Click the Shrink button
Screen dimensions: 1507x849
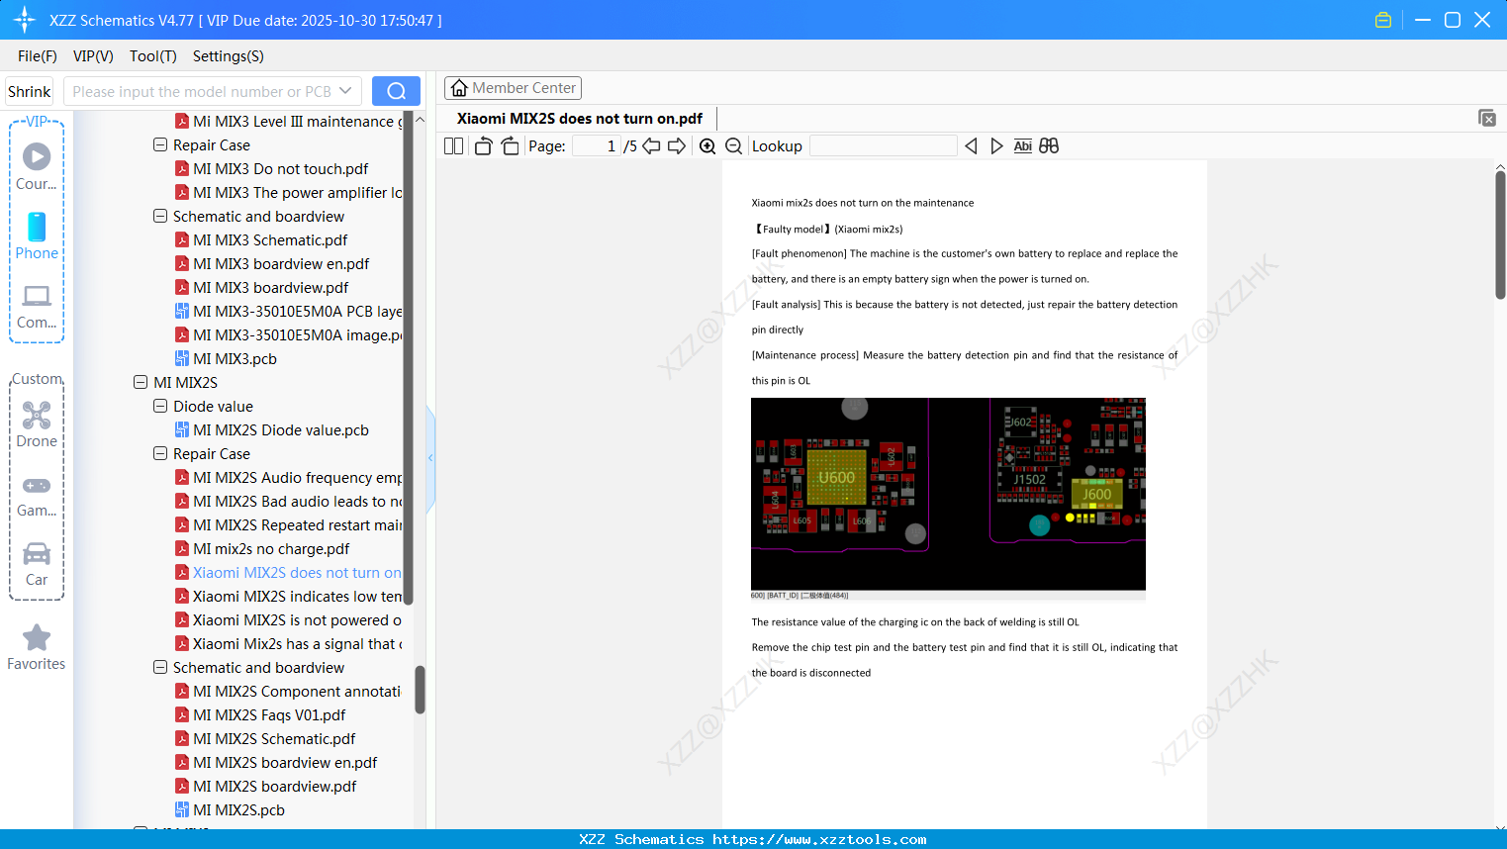tap(30, 91)
